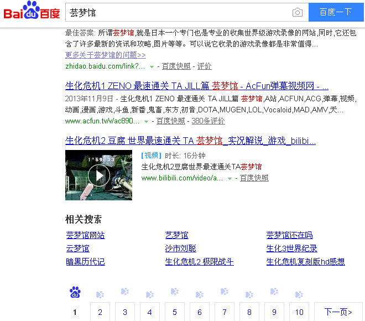Go to results page 9

pyautogui.click(x=274, y=312)
